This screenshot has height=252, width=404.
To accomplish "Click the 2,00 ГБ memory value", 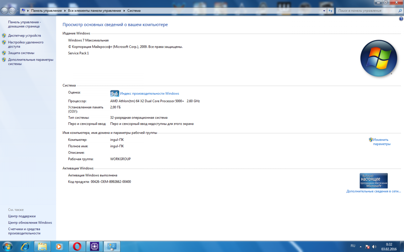I will coord(115,107).
